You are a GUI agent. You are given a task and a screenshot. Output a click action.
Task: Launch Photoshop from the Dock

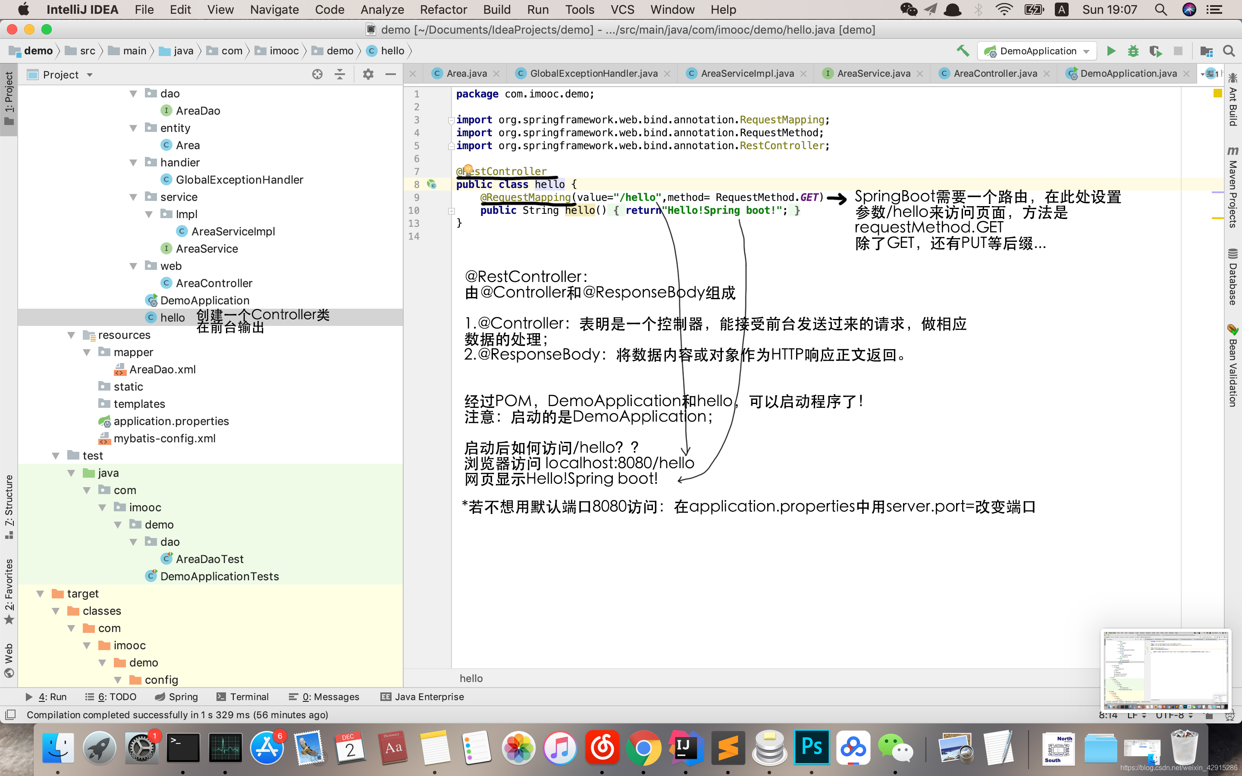pyautogui.click(x=812, y=747)
